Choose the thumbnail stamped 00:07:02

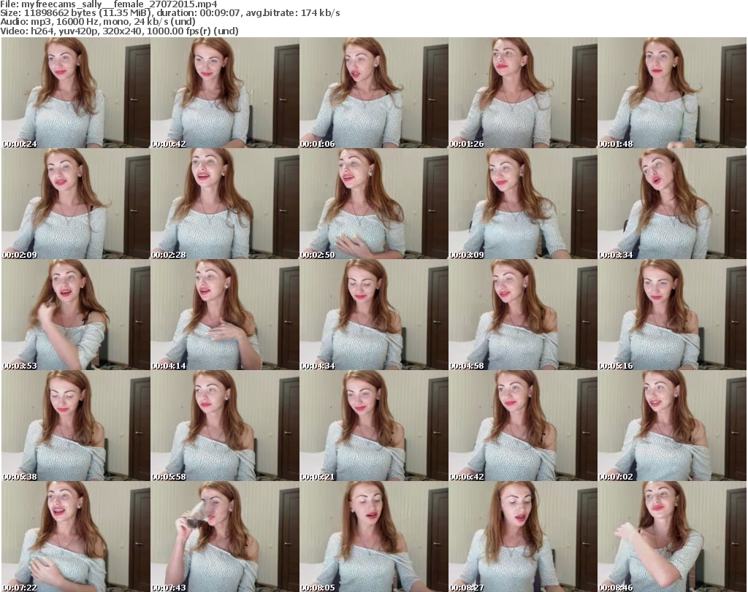(672, 426)
